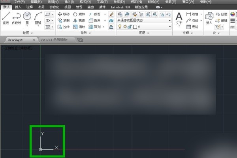Expand the 修改 panel title

pyautogui.click(x=86, y=33)
